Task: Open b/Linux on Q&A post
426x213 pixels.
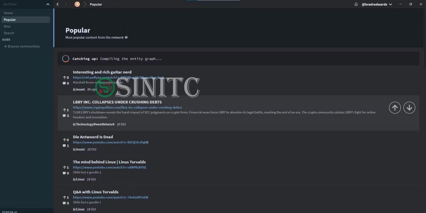Action: 79,209
